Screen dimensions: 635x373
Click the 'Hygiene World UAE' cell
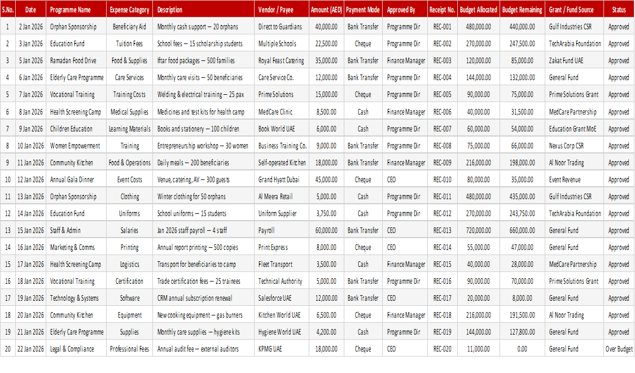pos(282,332)
